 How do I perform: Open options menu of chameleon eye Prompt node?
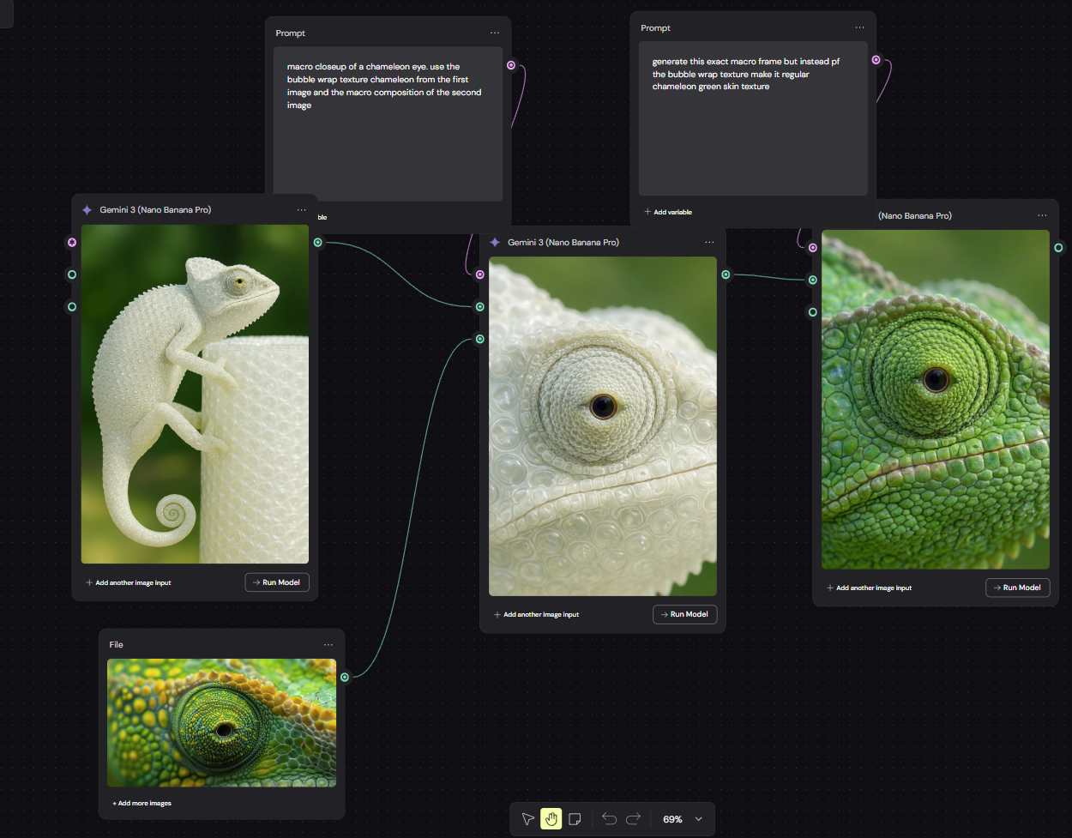[x=495, y=33]
